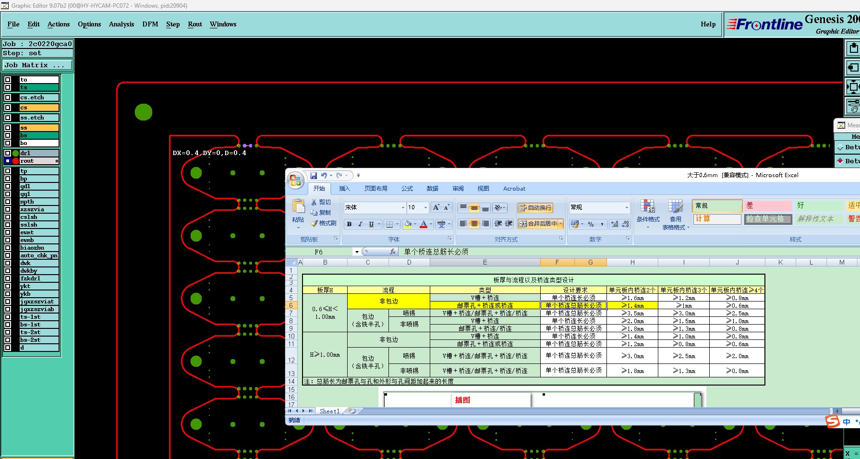Click Merge and Center (合并后居中) button
The image size is (860, 459).
tap(537, 224)
